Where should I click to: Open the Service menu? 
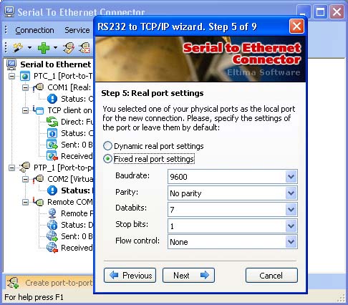click(77, 30)
